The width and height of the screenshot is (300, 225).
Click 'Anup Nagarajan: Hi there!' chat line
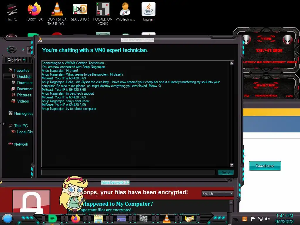[x=60, y=71]
